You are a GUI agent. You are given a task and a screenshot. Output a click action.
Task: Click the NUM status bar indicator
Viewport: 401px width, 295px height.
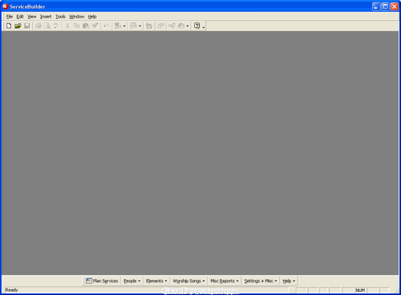[x=360, y=290]
